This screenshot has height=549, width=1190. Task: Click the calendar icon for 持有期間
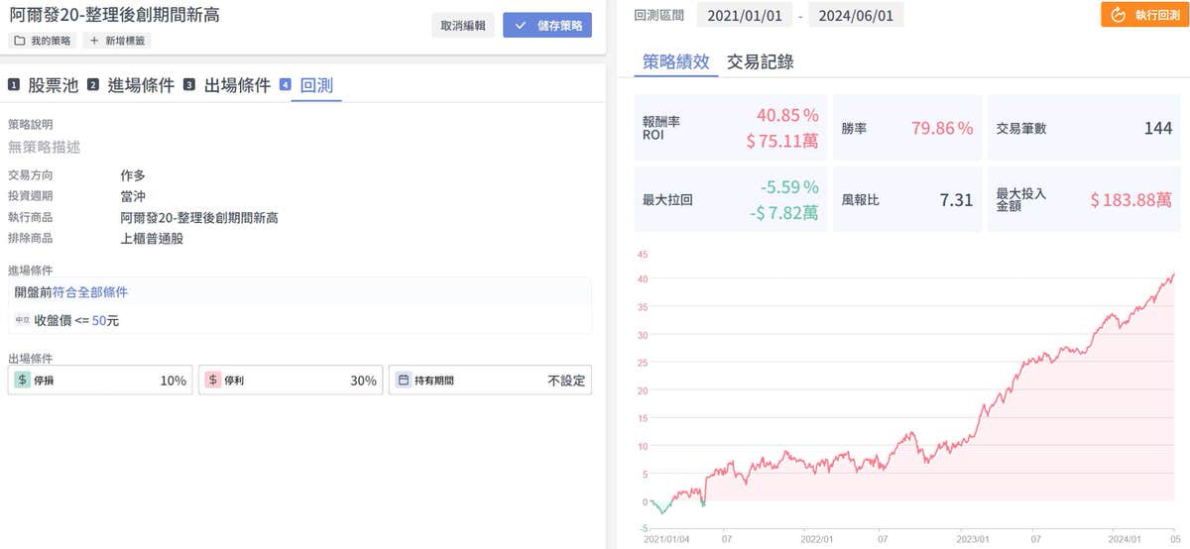click(404, 380)
